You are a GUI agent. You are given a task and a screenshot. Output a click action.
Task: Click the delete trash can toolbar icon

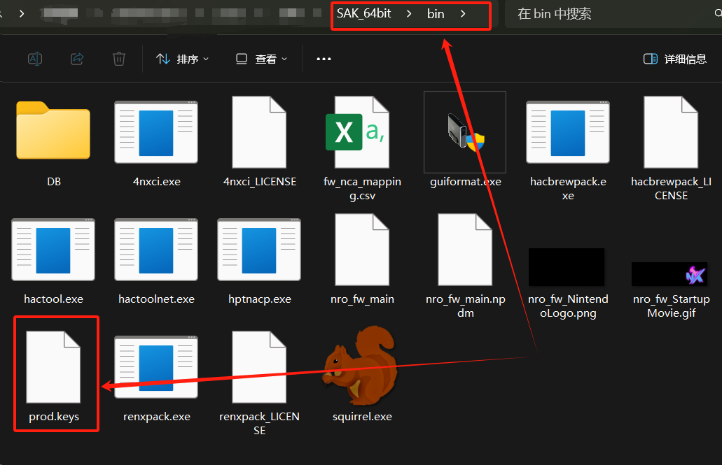coord(119,59)
